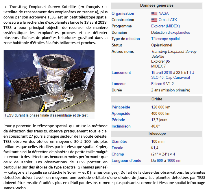Click the US flag icon beside NASA
Viewport: 209px width, 193px height.
(x=154, y=14)
